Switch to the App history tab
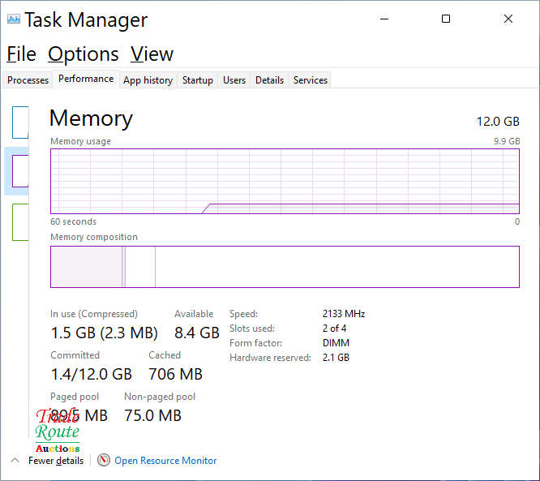Screen dimensions: 540x481 tap(148, 80)
